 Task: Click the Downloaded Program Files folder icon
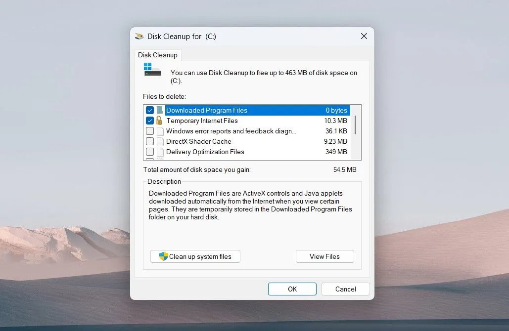[160, 110]
